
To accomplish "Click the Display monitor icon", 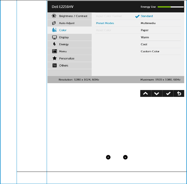I will tap(55, 37).
